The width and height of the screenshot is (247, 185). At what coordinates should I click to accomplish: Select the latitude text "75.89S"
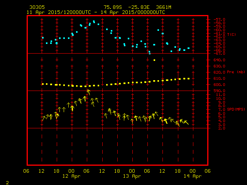(113, 7)
